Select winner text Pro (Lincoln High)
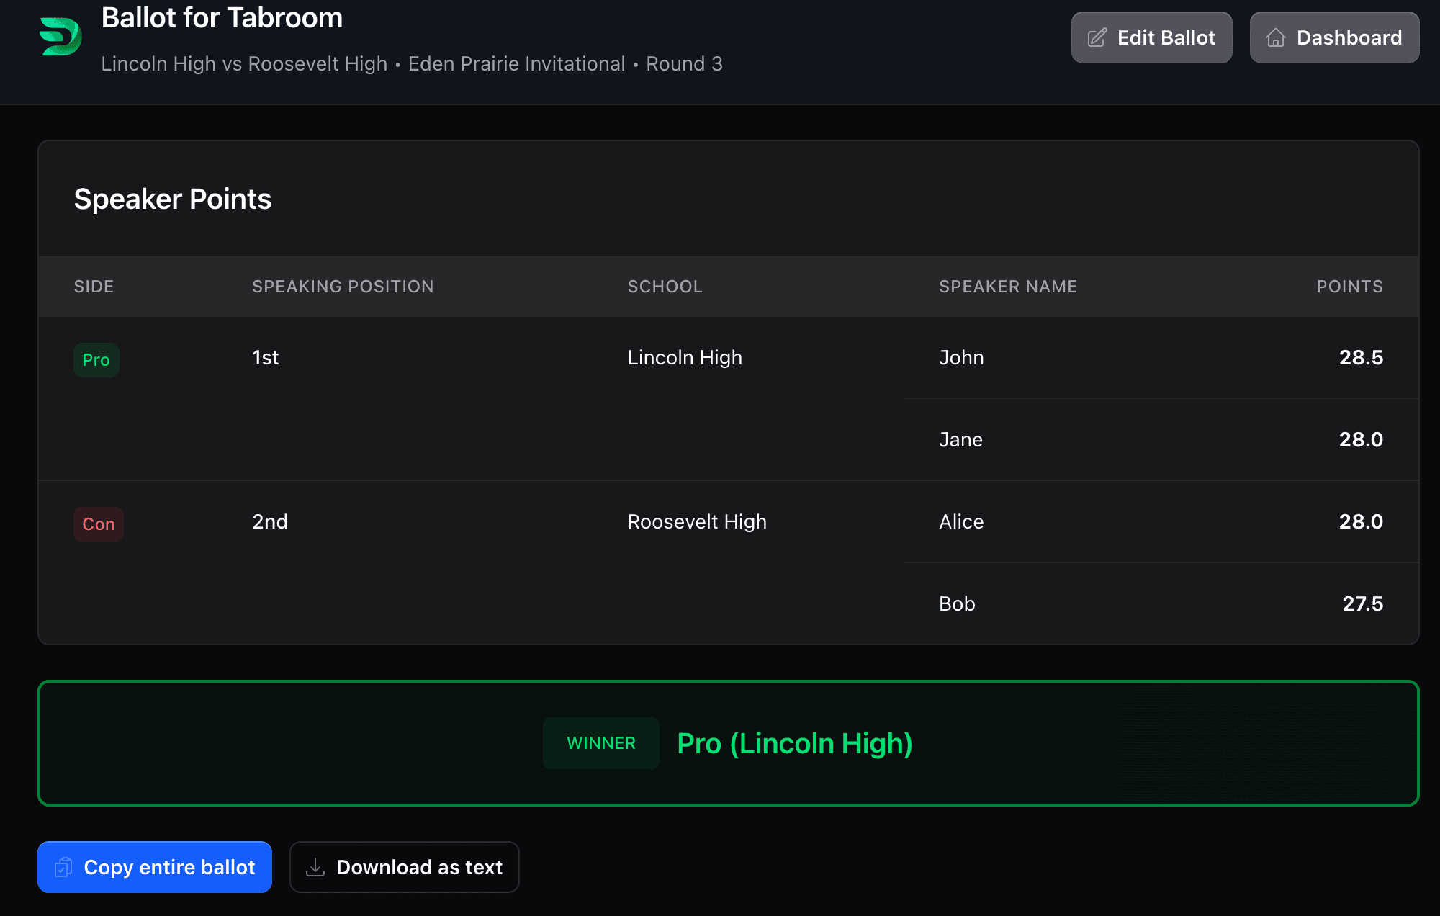Screen dimensions: 1440x916 [x=795, y=743]
